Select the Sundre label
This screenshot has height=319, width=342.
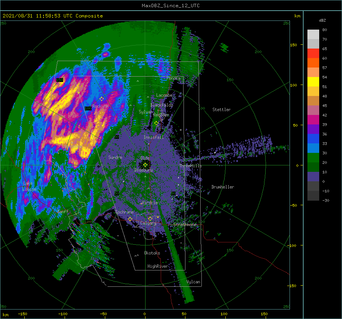(115, 157)
